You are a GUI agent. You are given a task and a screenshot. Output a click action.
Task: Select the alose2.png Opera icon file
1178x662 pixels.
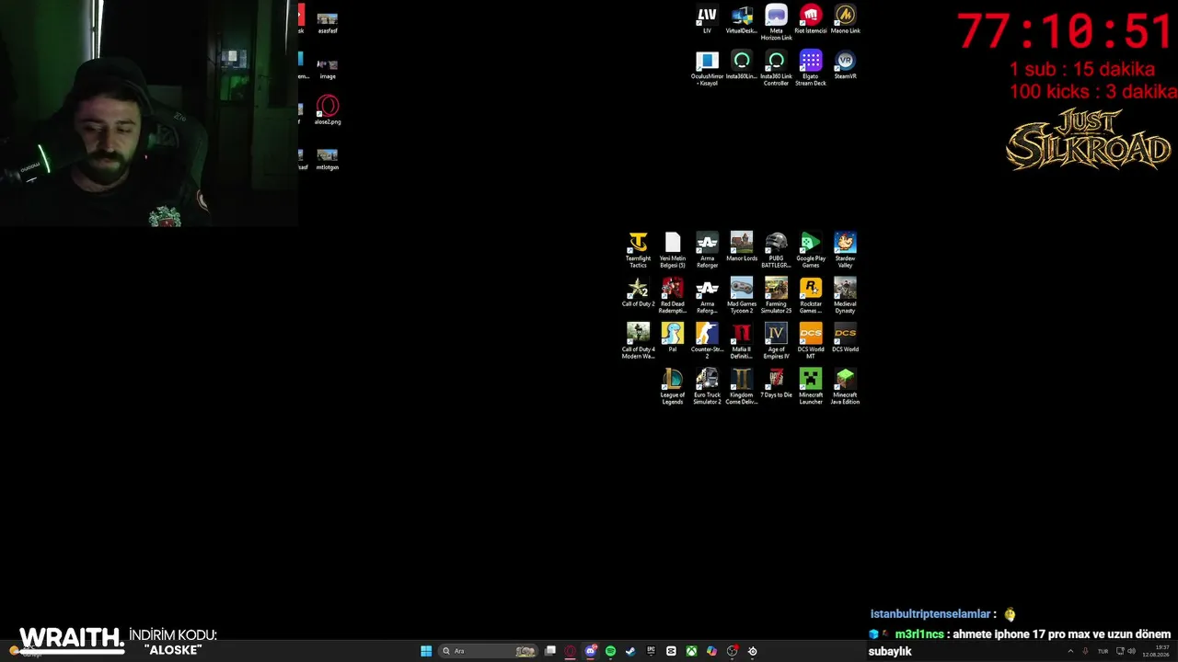pos(328,110)
